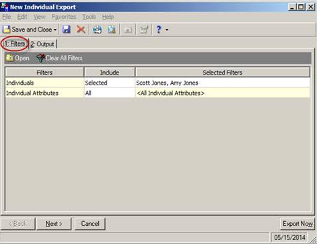317x244 pixels.
Task: Click the Save and Close button
Action: tap(29, 30)
